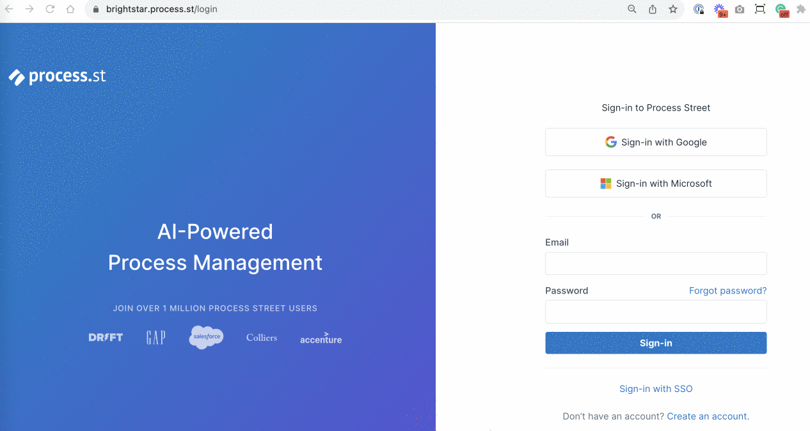Viewport: 810px width, 431px height.
Task: Go back with the browser back arrow
Action: (9, 9)
